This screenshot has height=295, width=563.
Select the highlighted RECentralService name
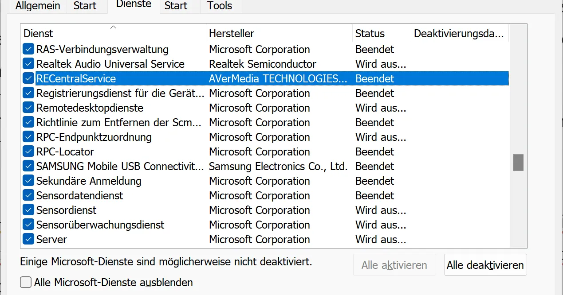point(76,78)
